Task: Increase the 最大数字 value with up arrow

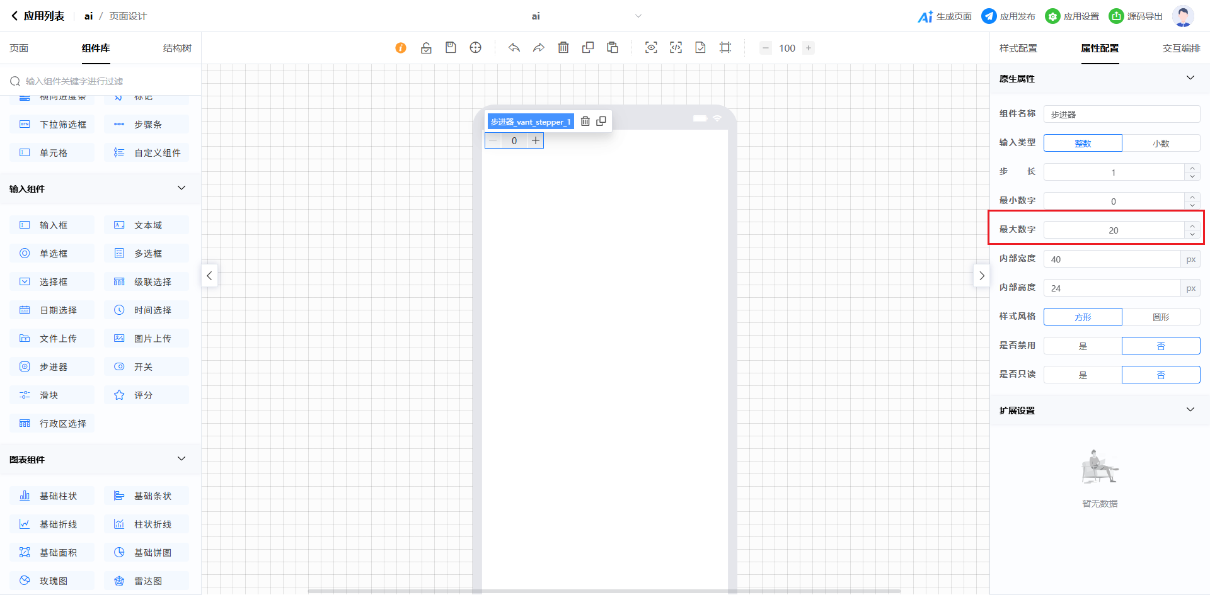Action: (x=1192, y=226)
